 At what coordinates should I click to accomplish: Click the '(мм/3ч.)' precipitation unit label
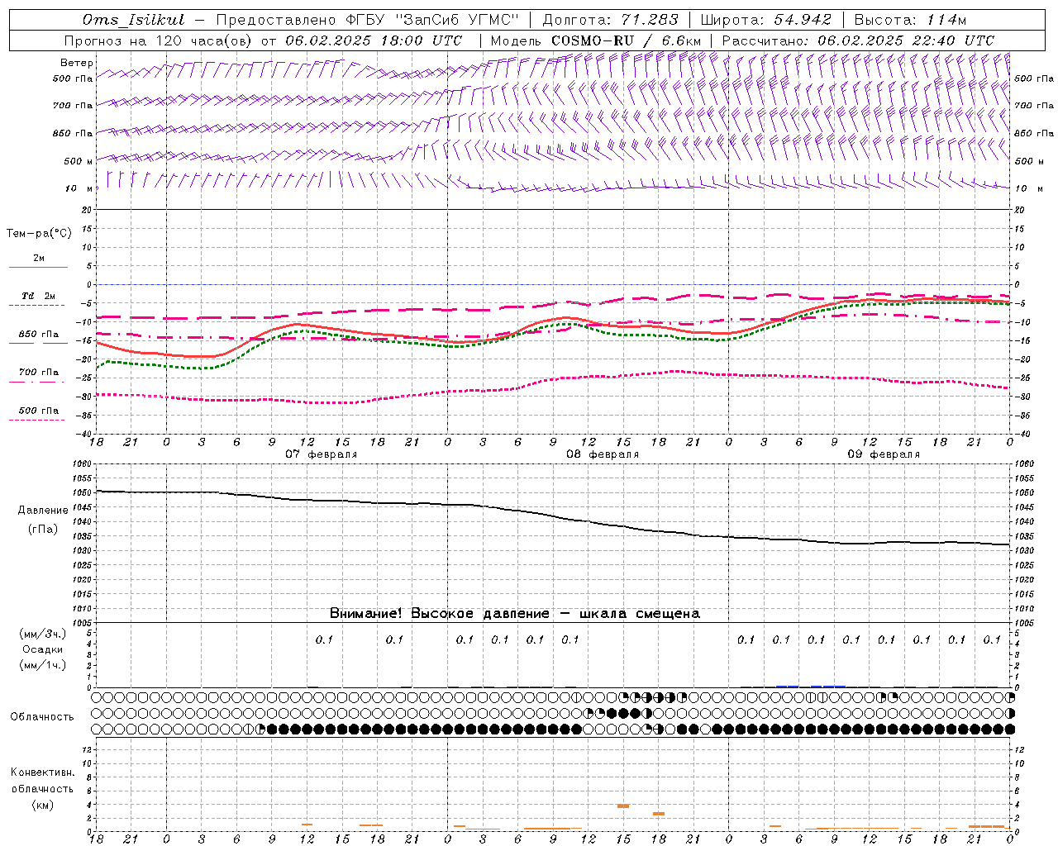[43, 634]
